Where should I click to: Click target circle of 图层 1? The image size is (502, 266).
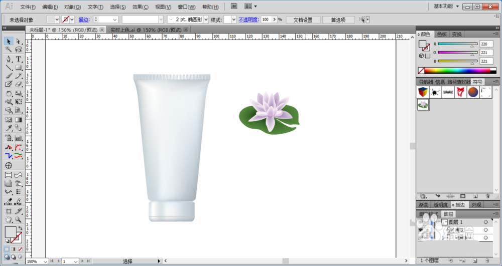tap(485, 222)
